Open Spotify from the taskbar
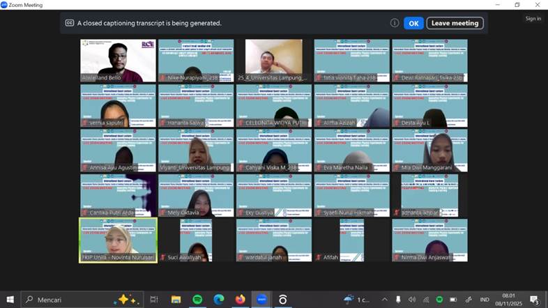 (x=197, y=299)
